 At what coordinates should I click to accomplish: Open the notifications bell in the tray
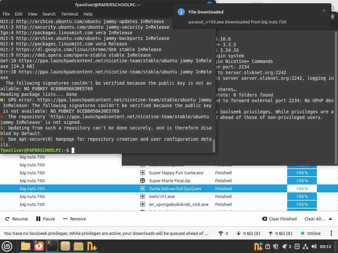(285, 246)
